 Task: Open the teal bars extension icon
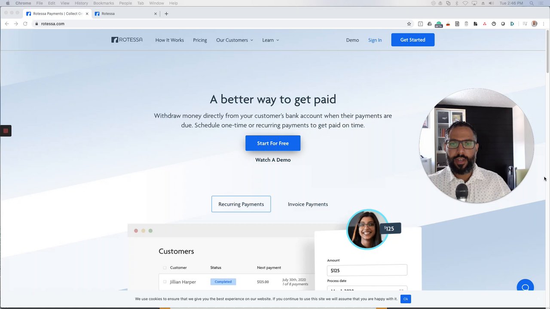(512, 24)
